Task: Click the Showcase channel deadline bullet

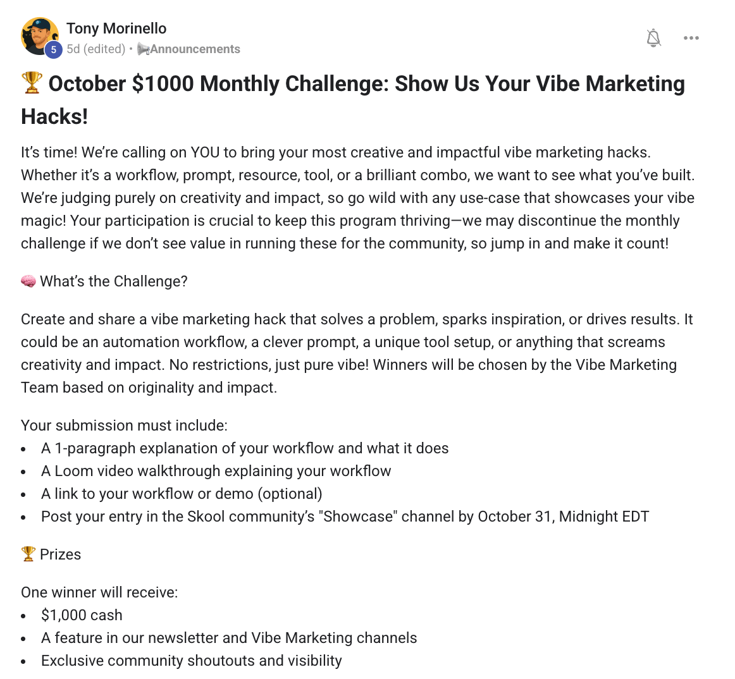Action: pos(345,517)
